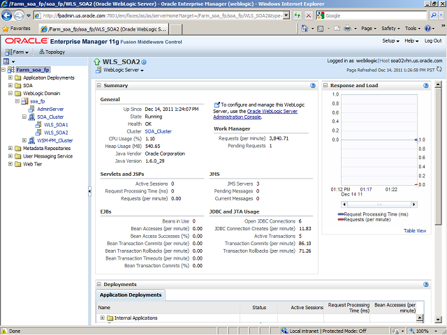Image resolution: width=447 pixels, height=335 pixels.
Task: Click the page refresh icon next to the timestamp
Action: tap(440, 70)
